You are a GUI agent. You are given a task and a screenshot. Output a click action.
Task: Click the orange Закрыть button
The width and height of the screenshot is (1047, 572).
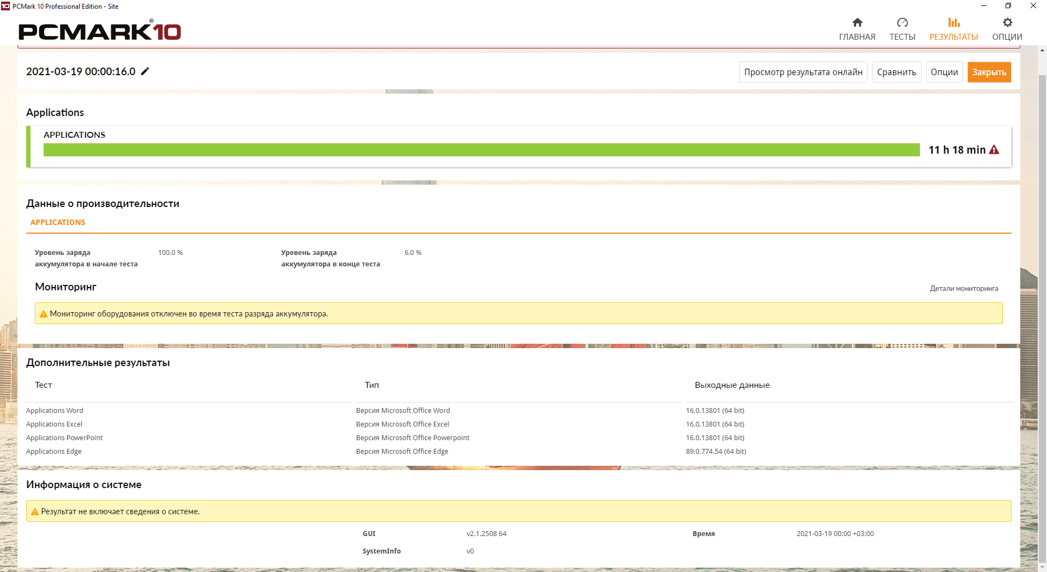pyautogui.click(x=989, y=72)
